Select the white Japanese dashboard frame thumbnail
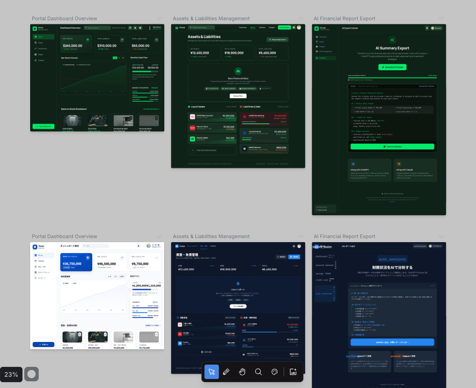The width and height of the screenshot is (476, 388). 97,295
